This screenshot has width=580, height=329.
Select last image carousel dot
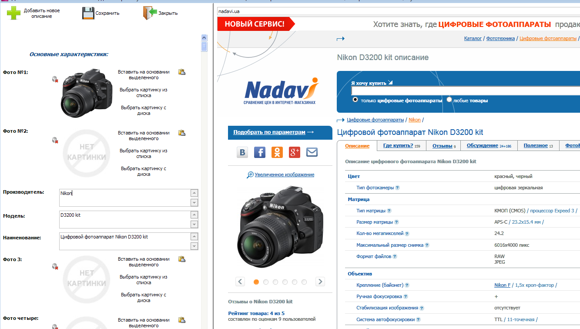point(304,282)
